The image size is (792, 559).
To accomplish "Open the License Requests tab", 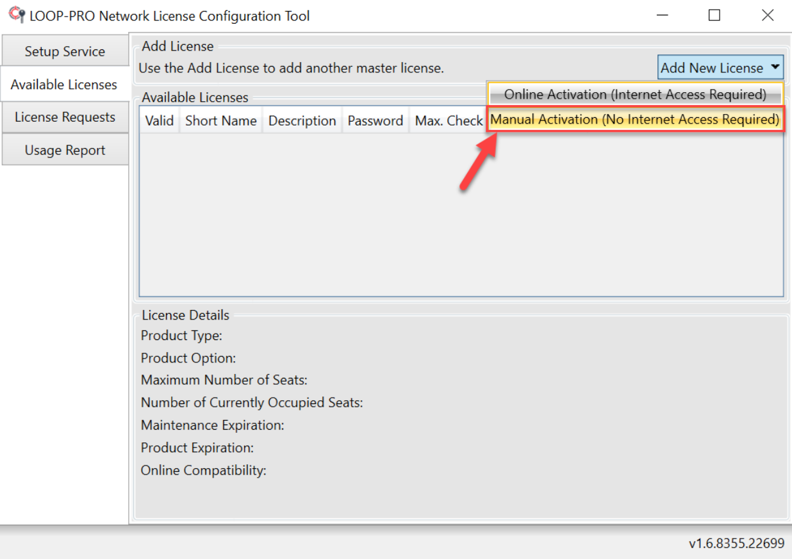I will 64,117.
